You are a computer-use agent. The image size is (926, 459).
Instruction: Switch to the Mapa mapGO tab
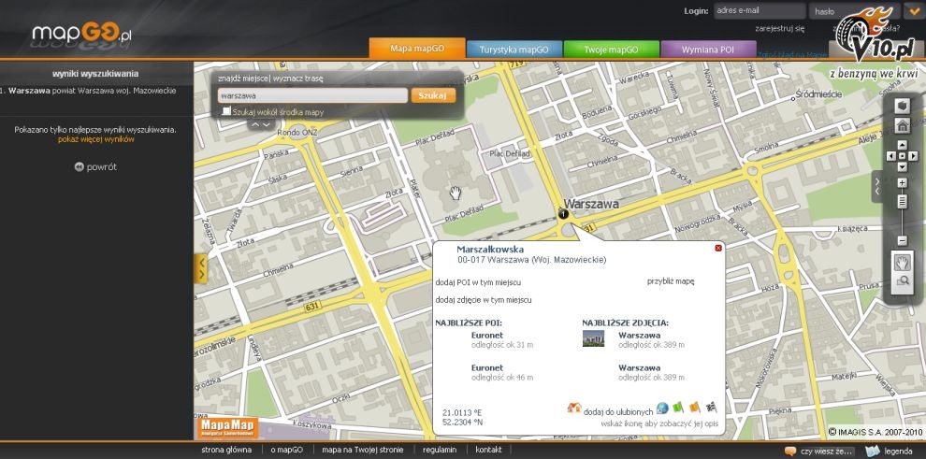[x=417, y=49]
